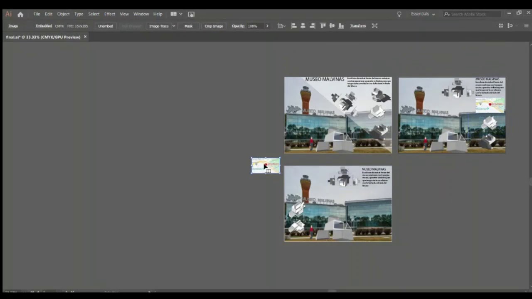Align selected object to horizontal center
The height and width of the screenshot is (299, 532).
coord(303,26)
